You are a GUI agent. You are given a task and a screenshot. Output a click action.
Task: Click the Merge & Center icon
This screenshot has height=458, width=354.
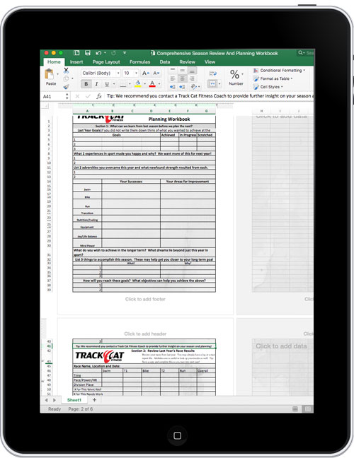[212, 84]
